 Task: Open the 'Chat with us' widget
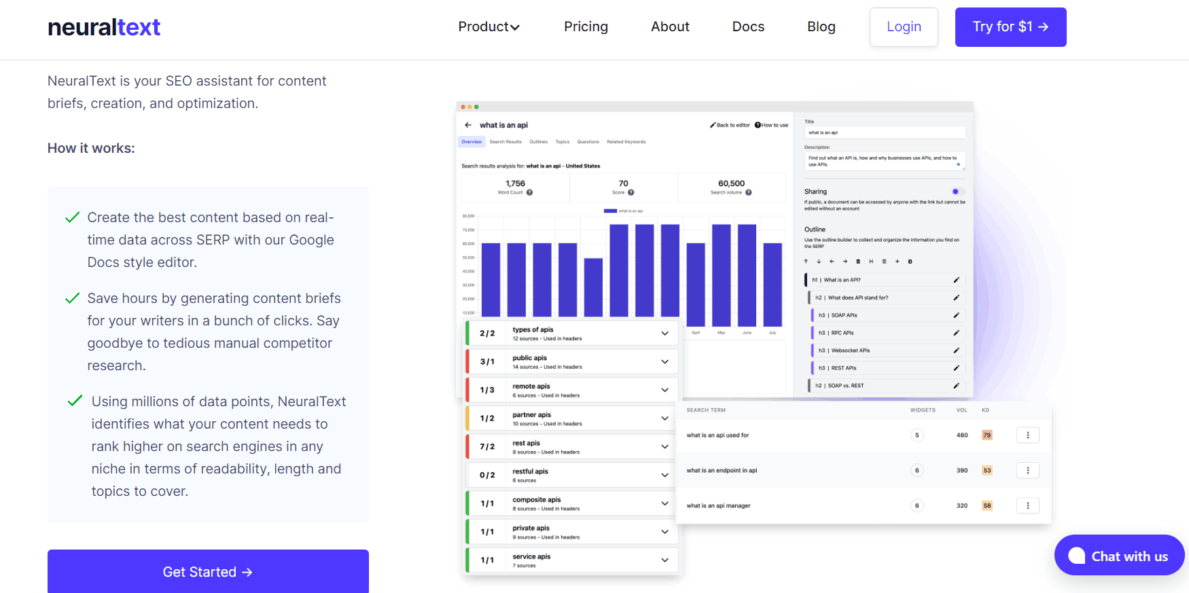1119,556
